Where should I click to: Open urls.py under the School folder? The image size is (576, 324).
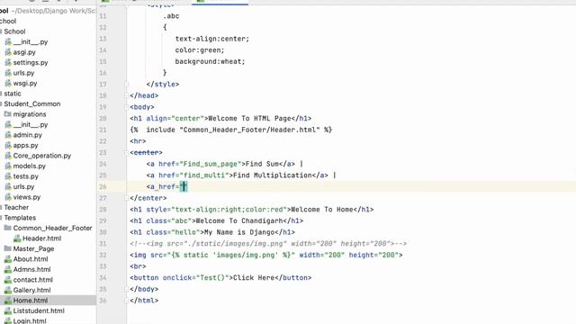tap(23, 73)
